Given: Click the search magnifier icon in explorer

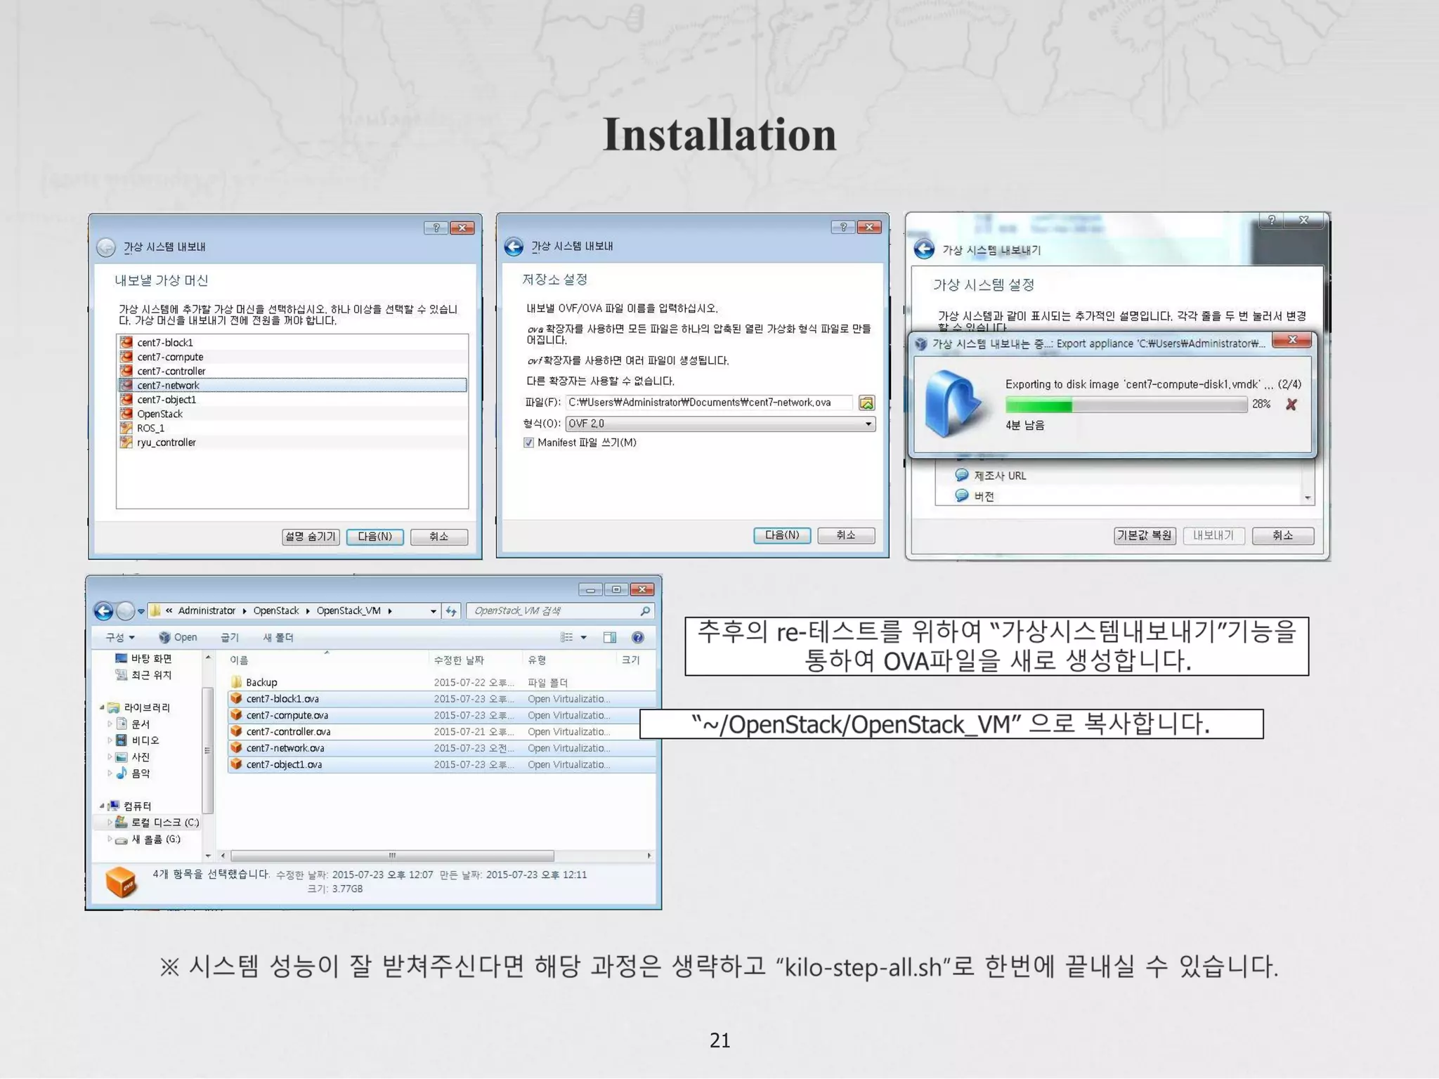Looking at the screenshot, I should click(645, 610).
